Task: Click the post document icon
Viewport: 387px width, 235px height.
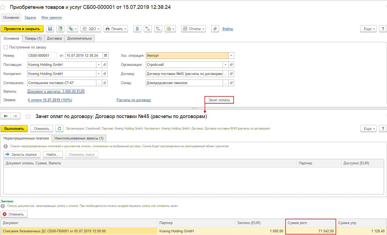Action: (60, 29)
